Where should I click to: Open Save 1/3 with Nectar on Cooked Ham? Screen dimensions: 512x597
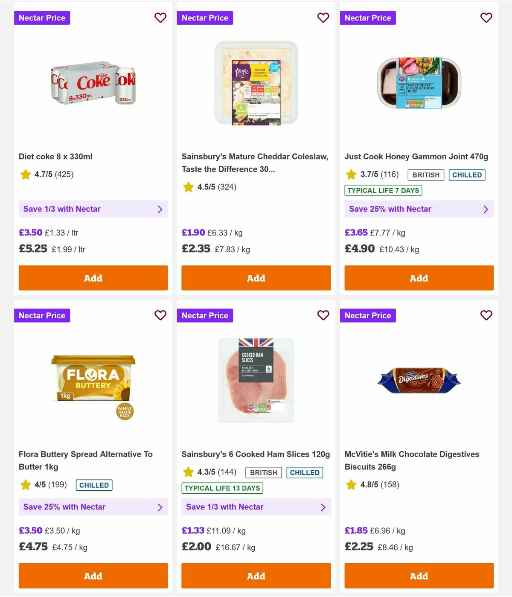[x=256, y=507]
